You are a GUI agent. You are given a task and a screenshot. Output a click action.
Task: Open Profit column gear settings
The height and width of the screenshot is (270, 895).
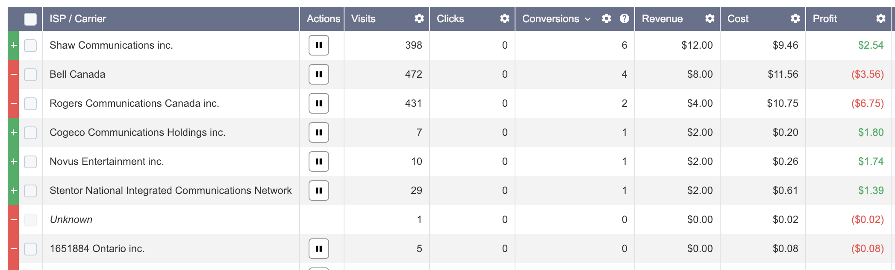(x=881, y=18)
